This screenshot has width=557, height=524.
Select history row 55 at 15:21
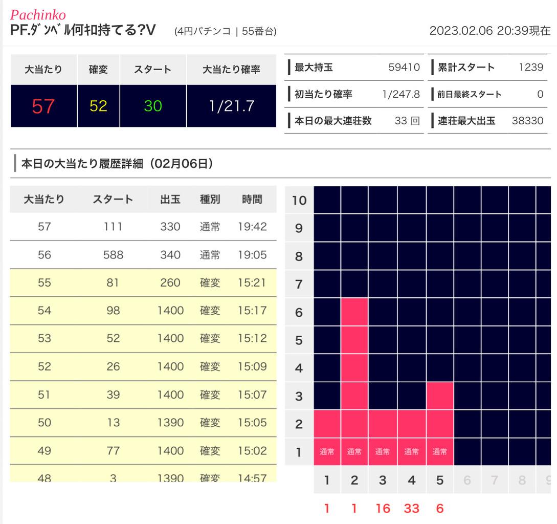tap(143, 282)
